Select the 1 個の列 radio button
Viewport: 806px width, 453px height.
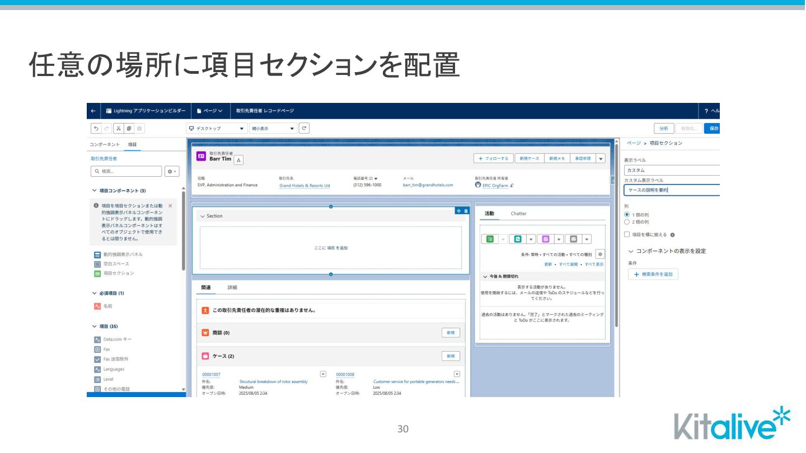tap(627, 215)
